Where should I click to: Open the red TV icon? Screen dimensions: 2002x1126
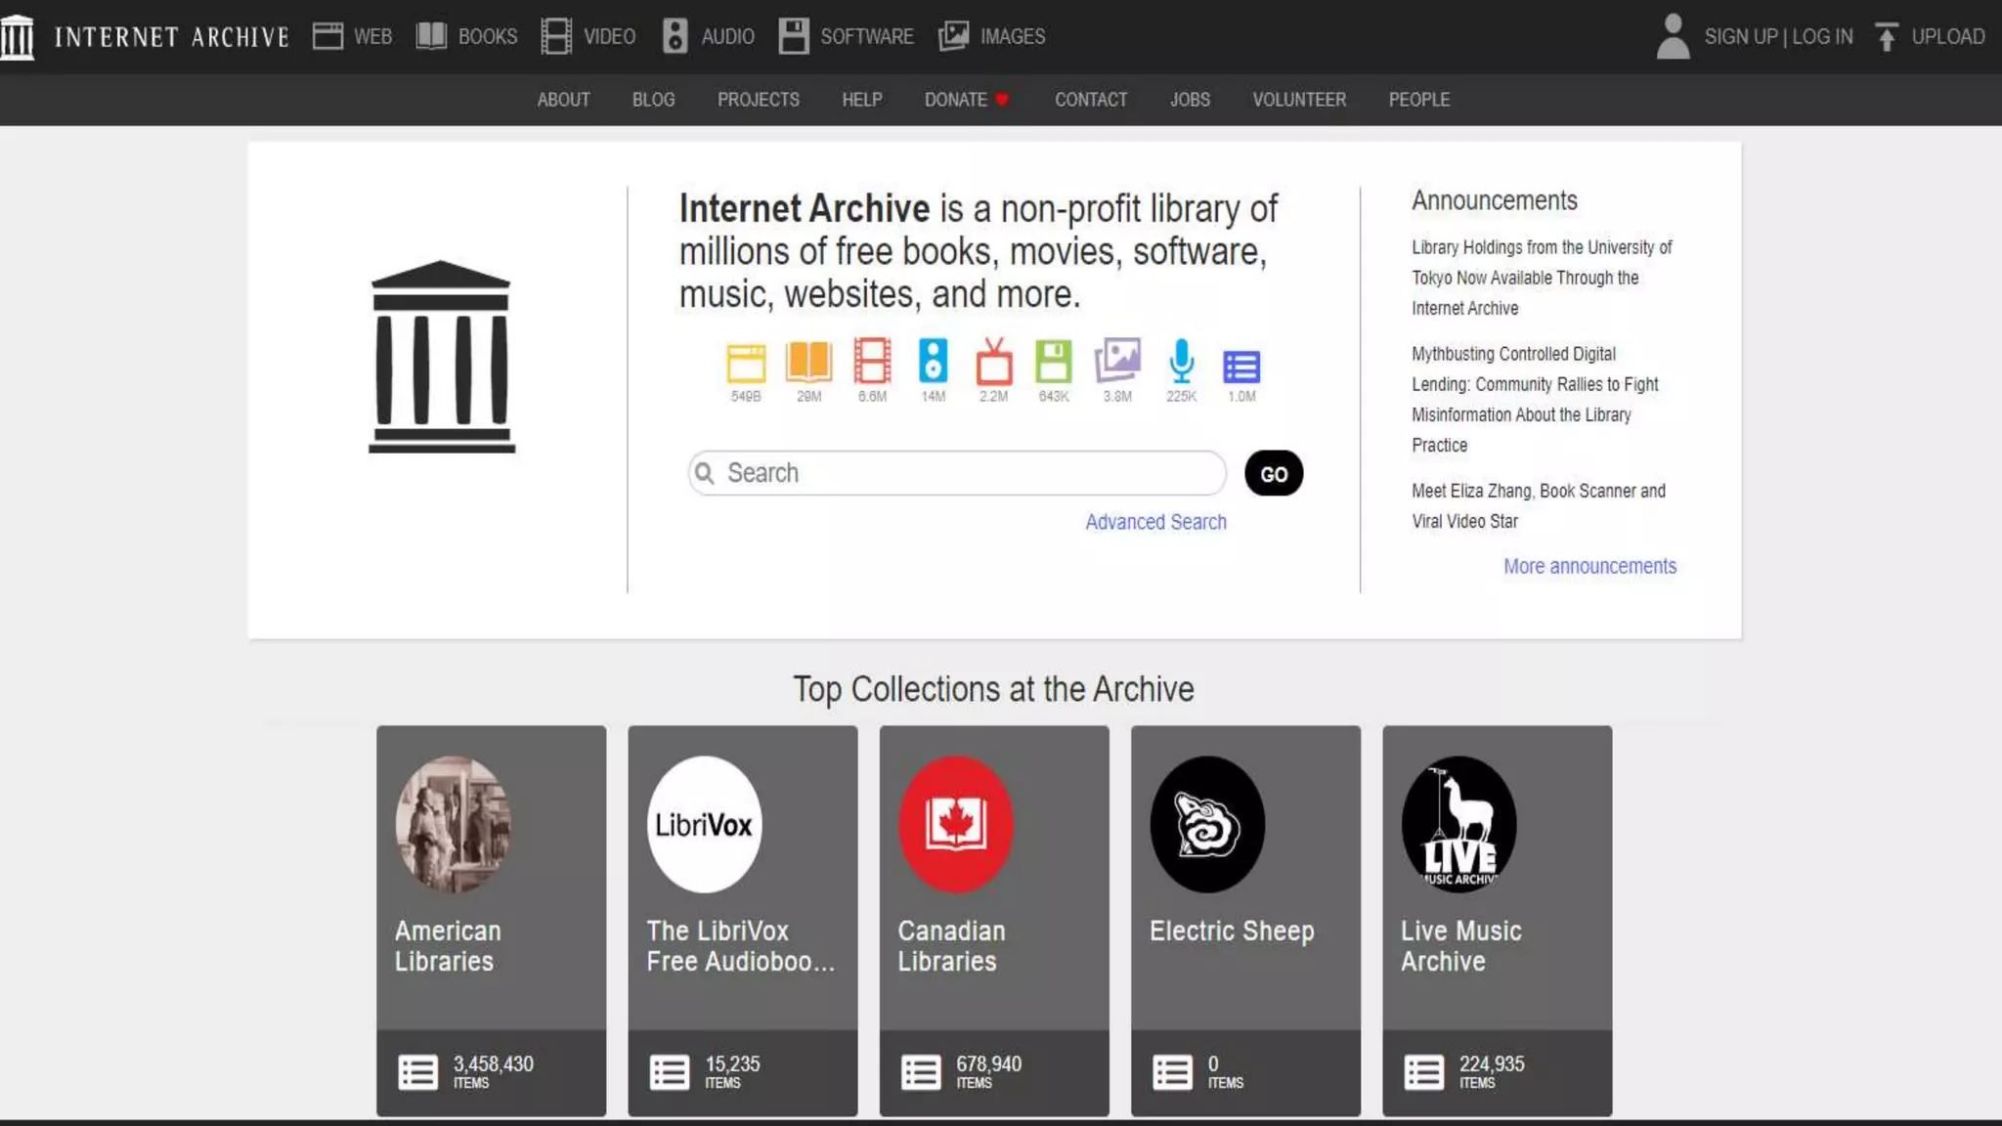(993, 362)
